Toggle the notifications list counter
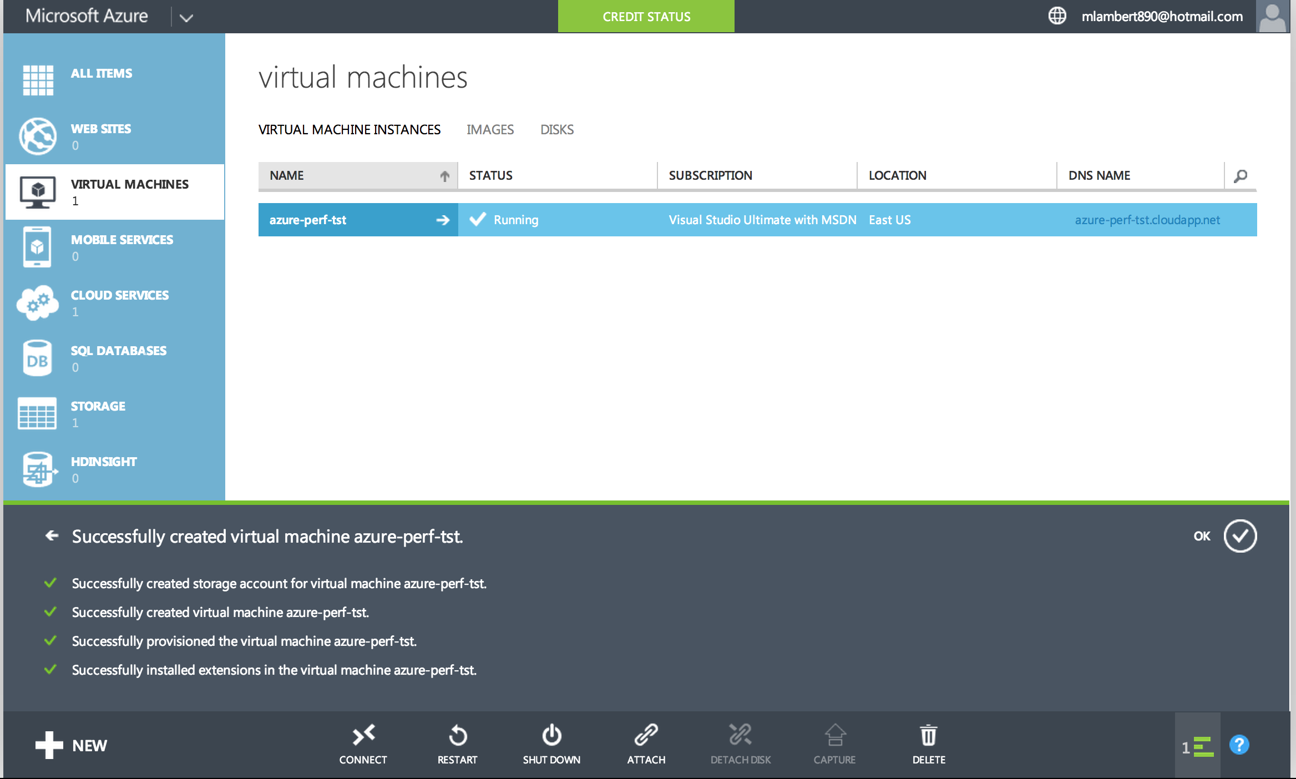 tap(1197, 746)
